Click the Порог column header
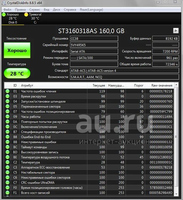The height and width of the screenshot is (200, 183). click(x=135, y=85)
